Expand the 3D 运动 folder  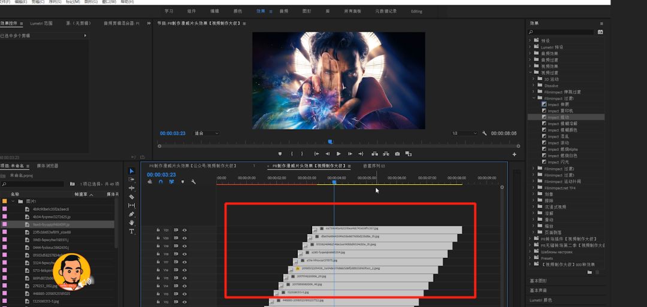(534, 79)
